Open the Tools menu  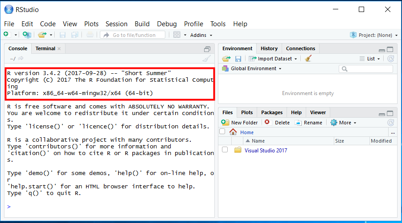(218, 24)
